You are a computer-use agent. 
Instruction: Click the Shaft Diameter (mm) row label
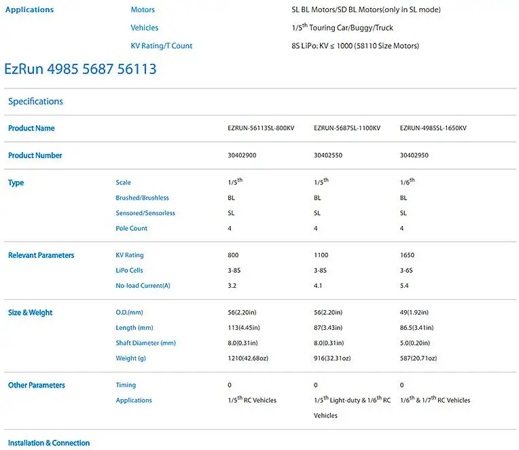point(145,343)
